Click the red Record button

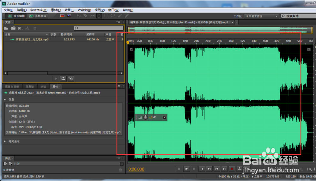pos(232,169)
